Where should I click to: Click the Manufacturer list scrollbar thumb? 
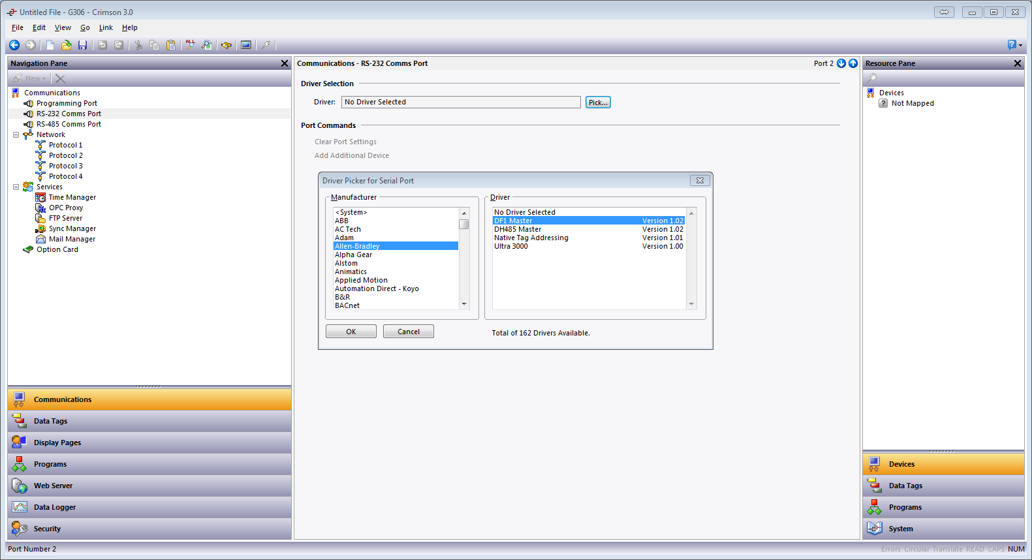click(x=464, y=225)
